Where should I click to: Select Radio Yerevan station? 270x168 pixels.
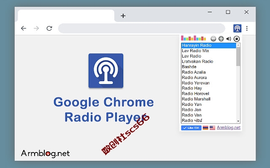pos(209,83)
